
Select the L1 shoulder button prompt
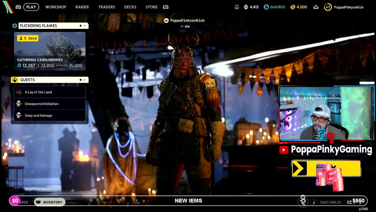tap(18, 7)
